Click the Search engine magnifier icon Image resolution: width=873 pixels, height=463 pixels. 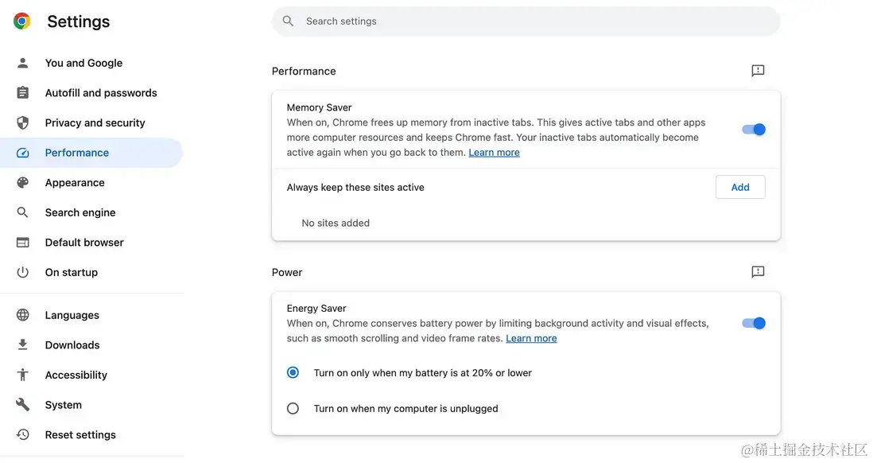pyautogui.click(x=22, y=212)
